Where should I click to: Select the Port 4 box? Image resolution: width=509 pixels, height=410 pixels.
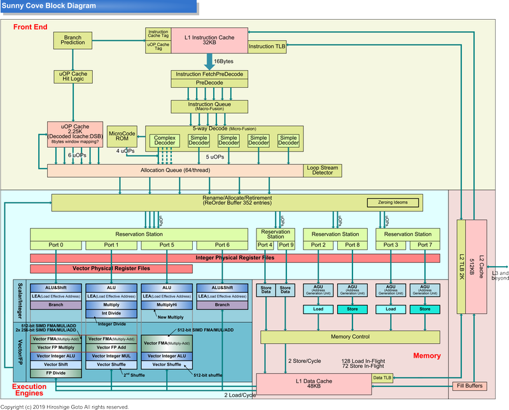265,245
